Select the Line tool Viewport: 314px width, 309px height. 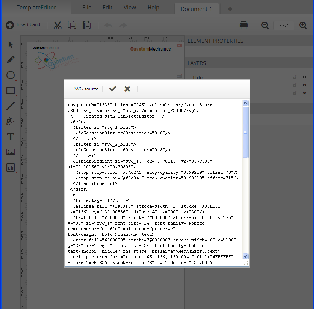(11, 106)
